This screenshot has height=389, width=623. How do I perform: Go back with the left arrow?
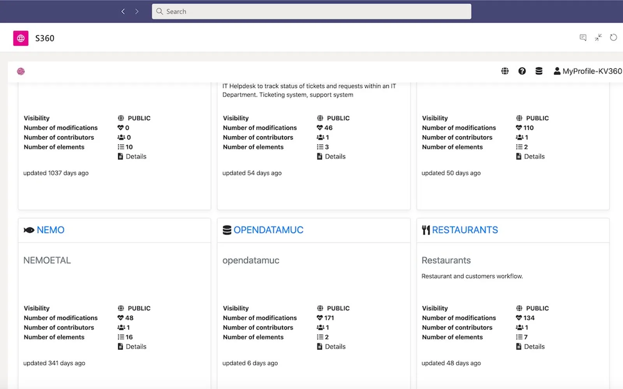123,12
